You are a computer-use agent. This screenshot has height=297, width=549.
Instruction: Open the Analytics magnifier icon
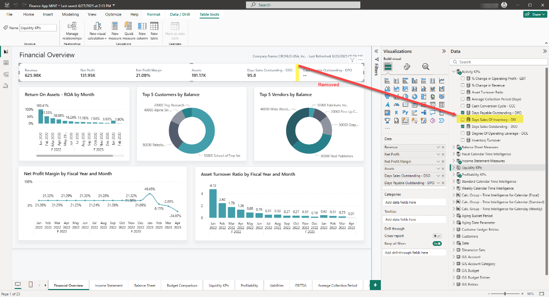(425, 66)
